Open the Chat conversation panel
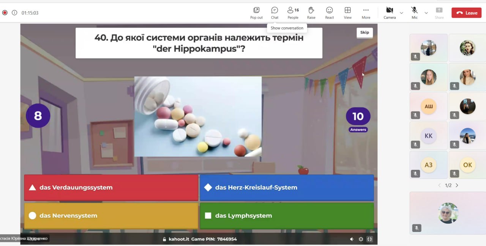The width and height of the screenshot is (486, 246). click(x=275, y=13)
